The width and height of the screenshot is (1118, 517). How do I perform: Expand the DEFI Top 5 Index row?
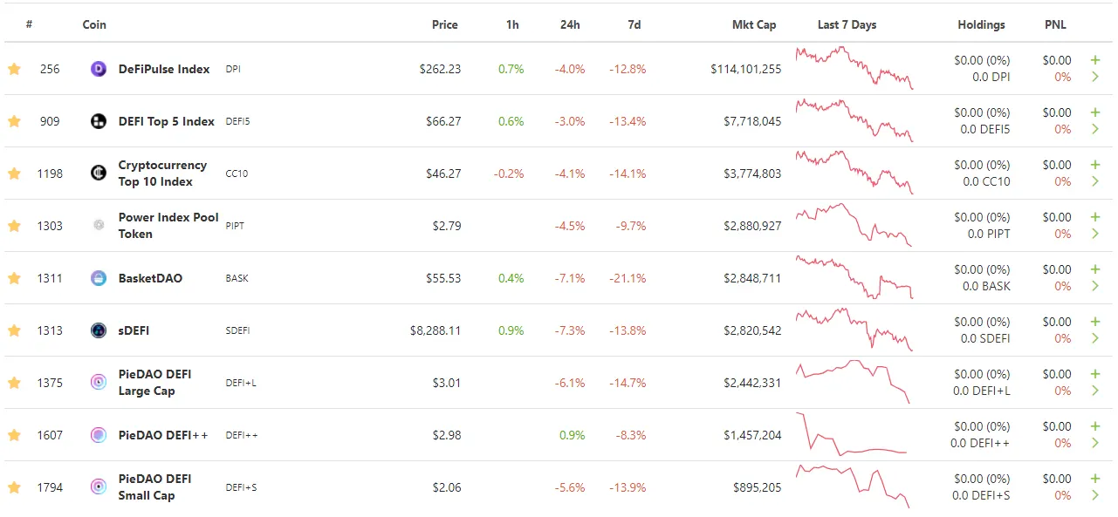tap(1096, 129)
